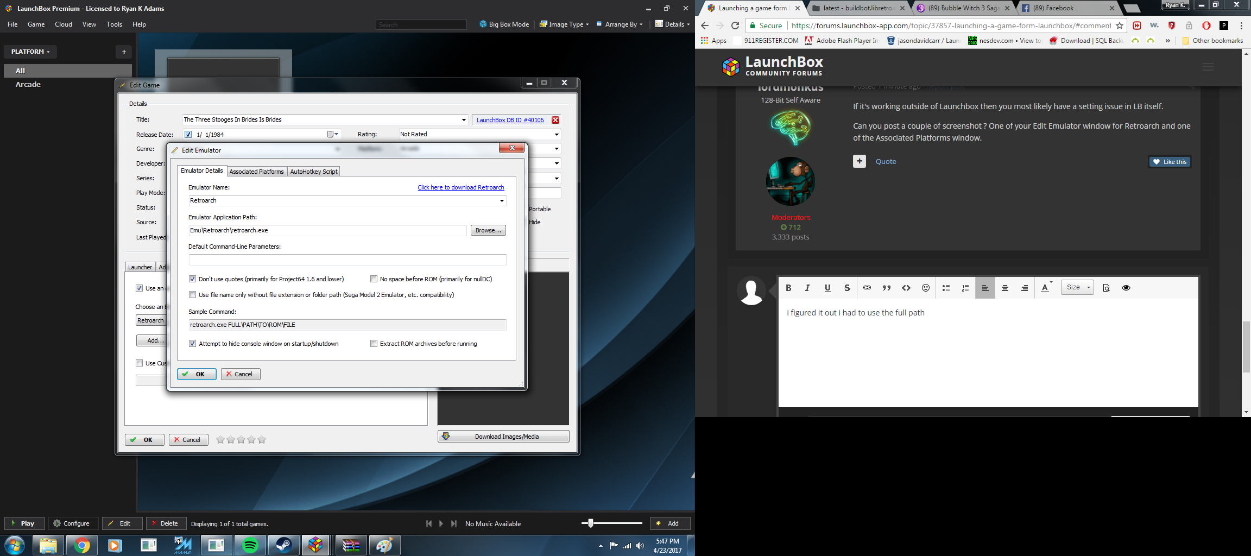The height and width of the screenshot is (556, 1251).
Task: Open the emoticon picker in editor
Action: pos(926,288)
